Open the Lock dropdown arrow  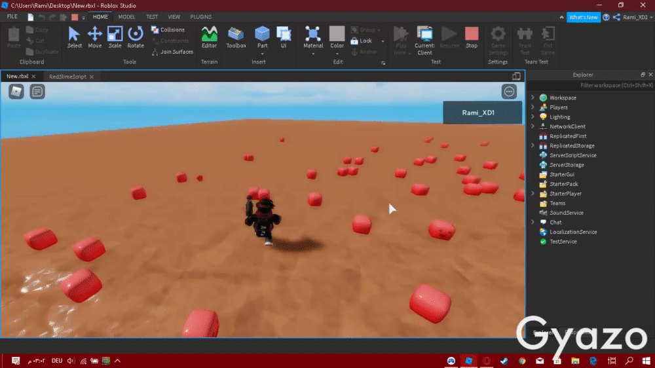pos(383,41)
